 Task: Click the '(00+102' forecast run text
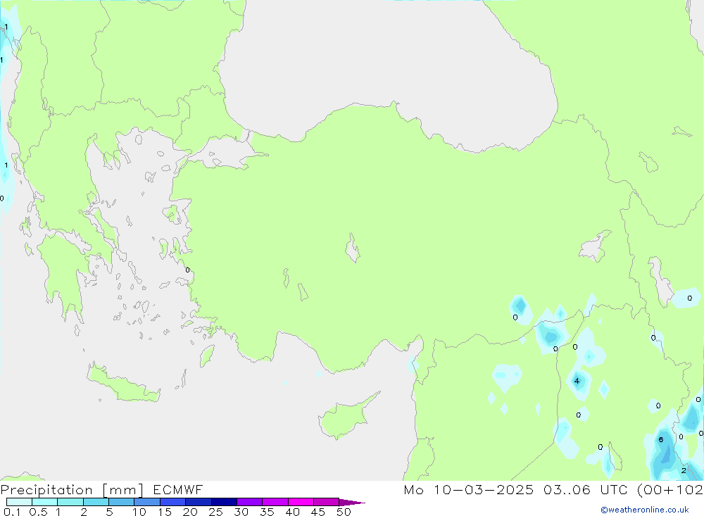coord(670,489)
